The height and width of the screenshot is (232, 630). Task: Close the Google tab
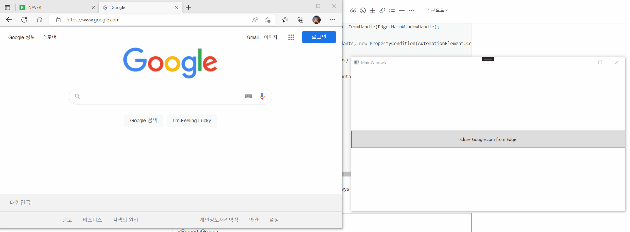click(177, 8)
